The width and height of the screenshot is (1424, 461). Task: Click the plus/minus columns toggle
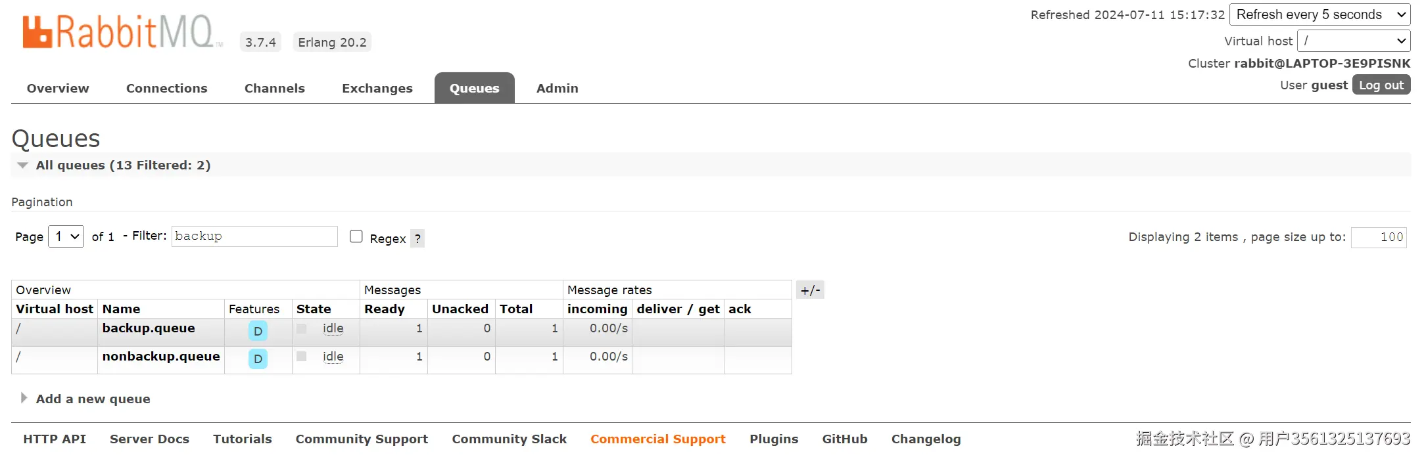[x=810, y=290]
